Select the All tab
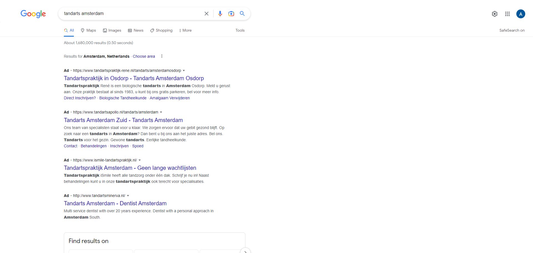Screen dimensions: 533x253 click(x=69, y=31)
